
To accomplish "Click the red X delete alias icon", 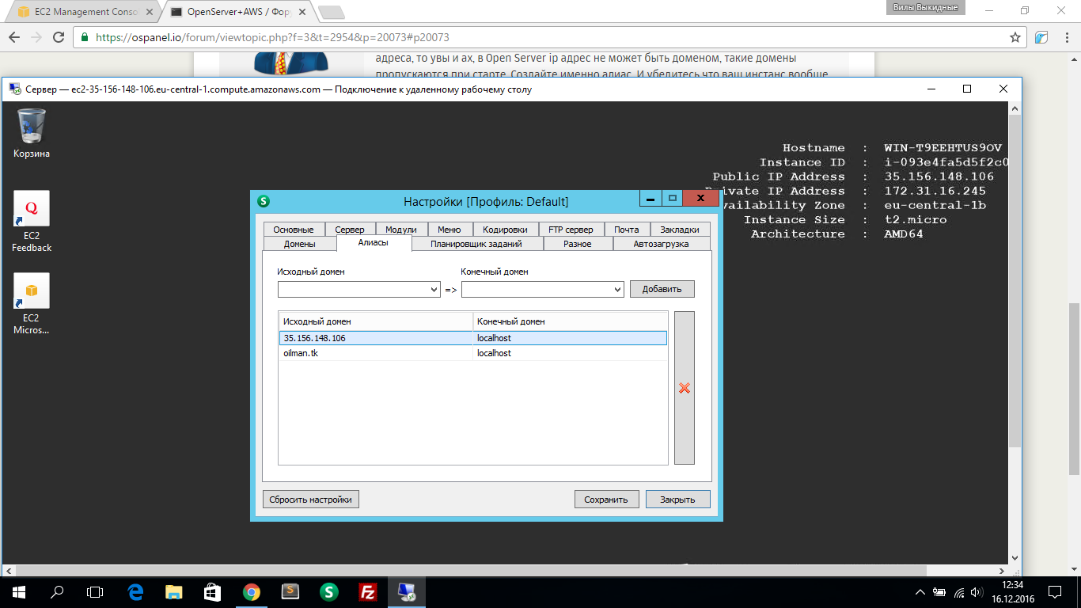I will pyautogui.click(x=685, y=388).
